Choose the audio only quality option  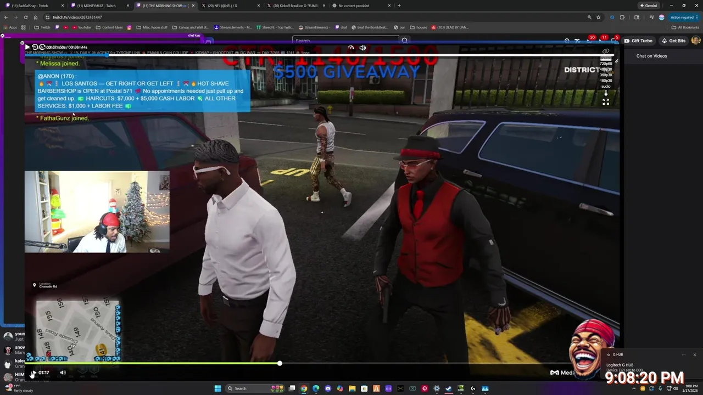point(606,86)
